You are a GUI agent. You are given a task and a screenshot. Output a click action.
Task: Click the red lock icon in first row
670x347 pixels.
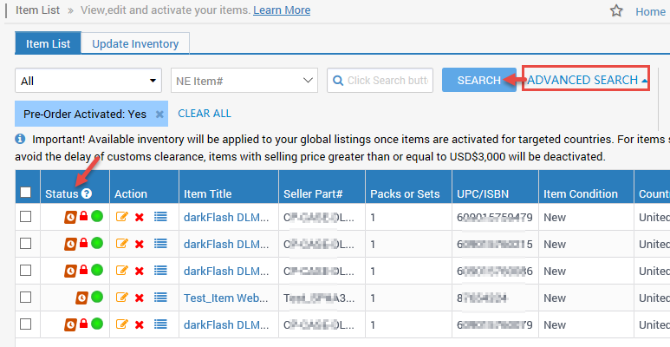[84, 217]
